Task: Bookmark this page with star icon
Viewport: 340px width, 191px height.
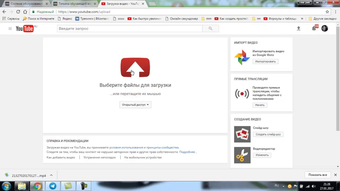Action: (x=327, y=12)
